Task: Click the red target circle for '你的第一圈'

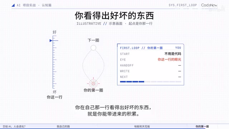Action: (x=93, y=83)
